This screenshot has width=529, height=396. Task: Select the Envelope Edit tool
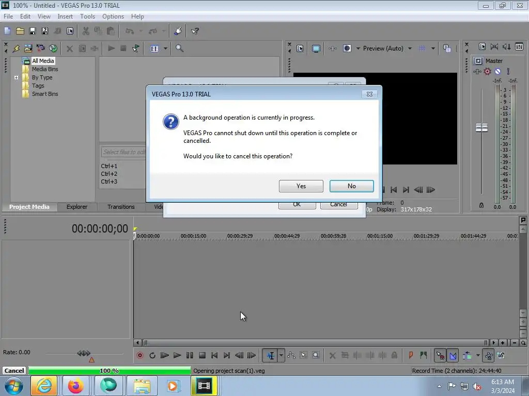coord(291,355)
